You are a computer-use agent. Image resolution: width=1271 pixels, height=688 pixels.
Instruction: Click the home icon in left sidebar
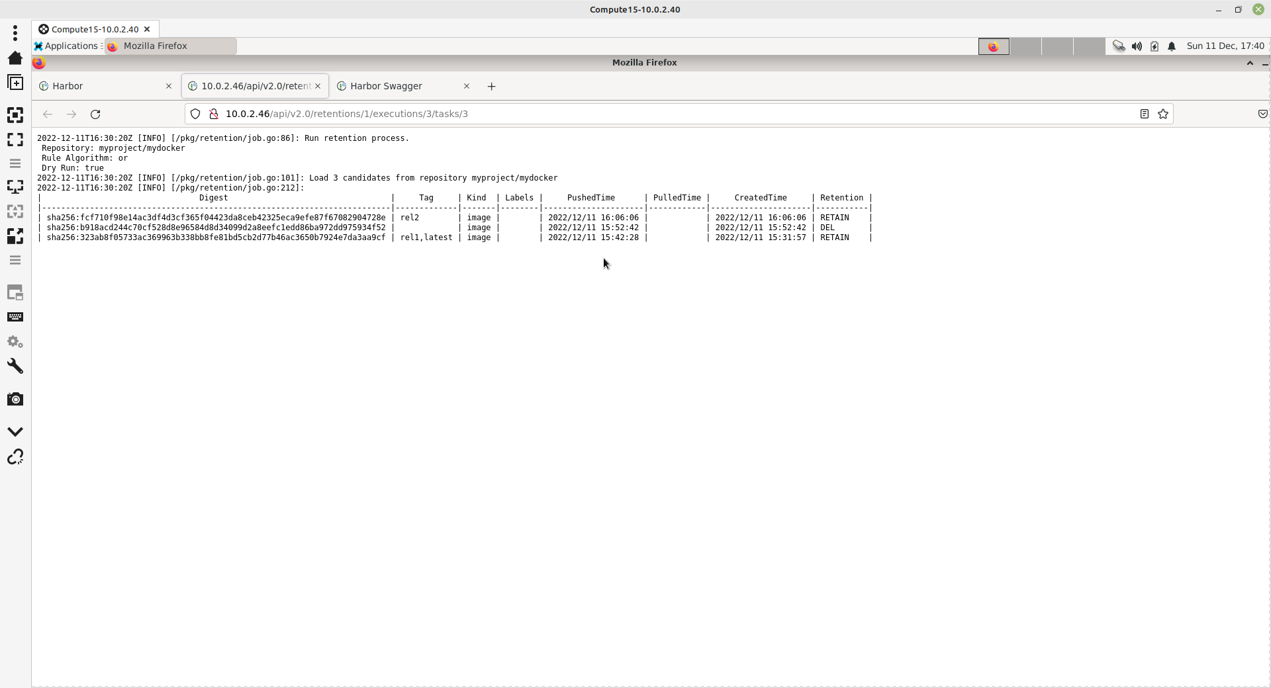pos(15,58)
